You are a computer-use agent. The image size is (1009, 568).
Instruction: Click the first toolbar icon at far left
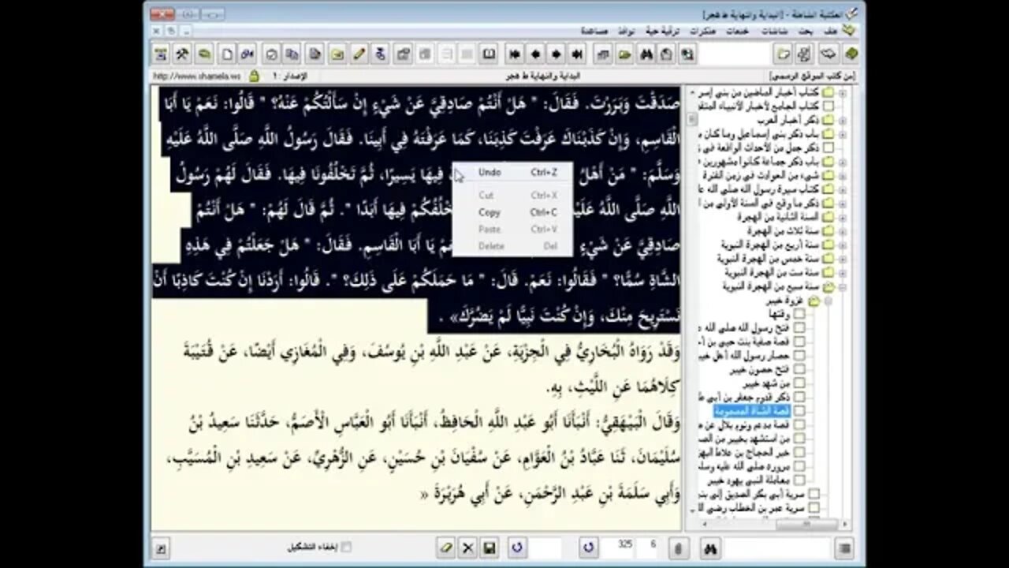click(x=161, y=54)
